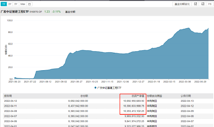Viewport: 214px width, 127px height.
Task: Click the change value -0.11%
Action: tap(56, 12)
